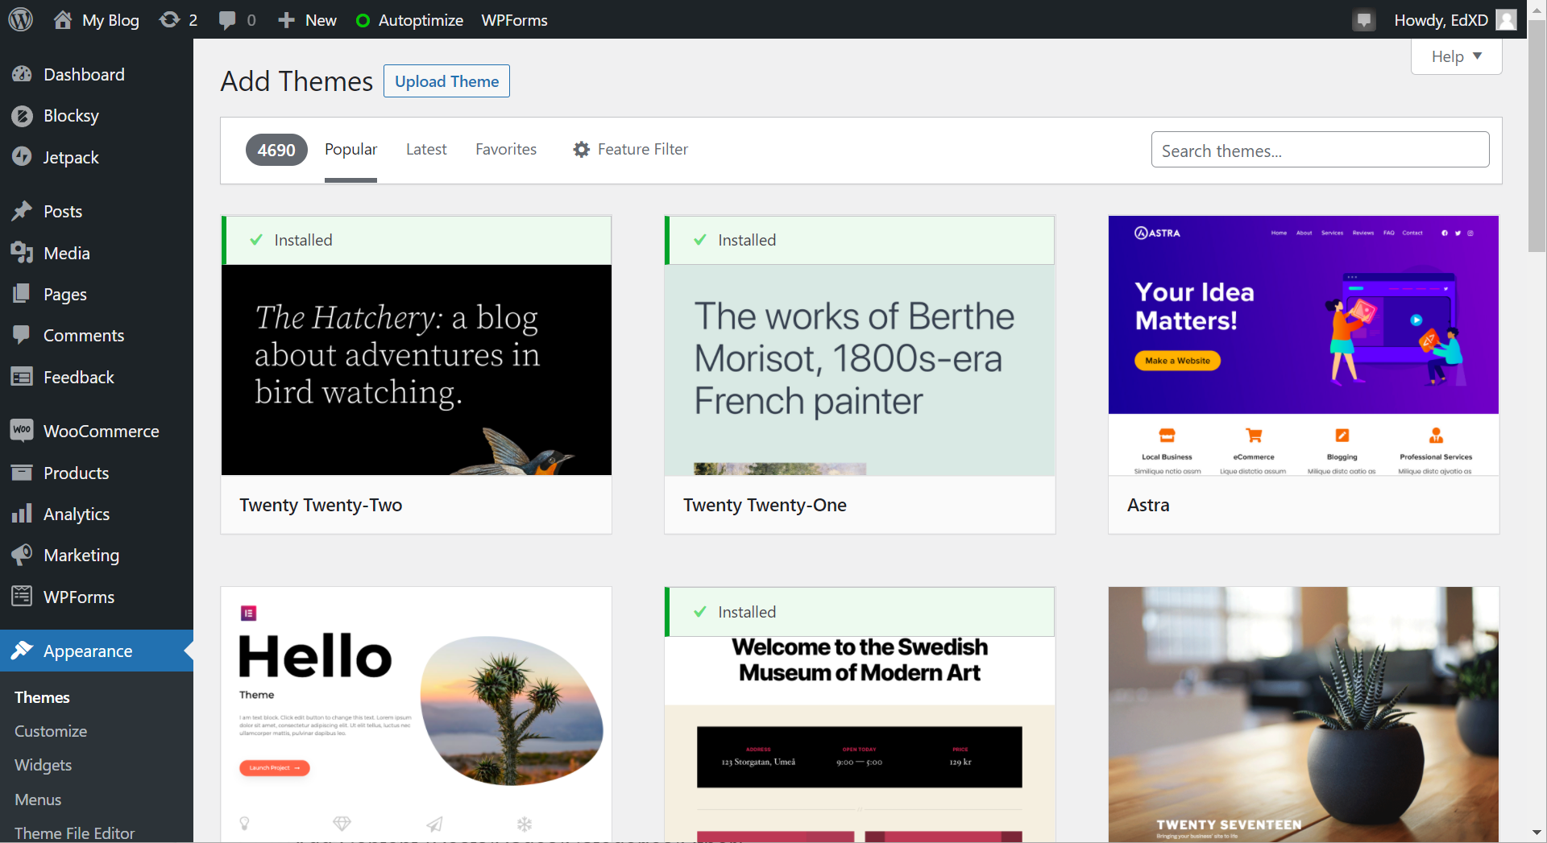This screenshot has width=1547, height=843.
Task: Click the Media sidebar icon
Action: tap(22, 253)
